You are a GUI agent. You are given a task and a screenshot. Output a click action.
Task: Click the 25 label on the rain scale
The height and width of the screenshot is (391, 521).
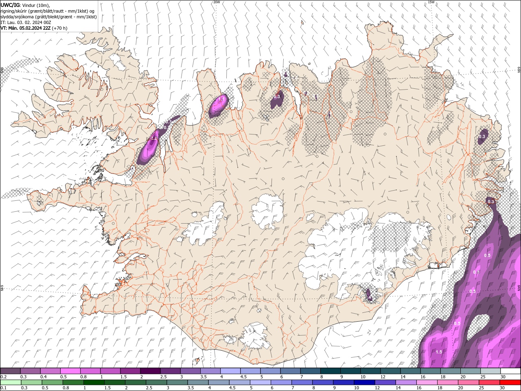481,388
